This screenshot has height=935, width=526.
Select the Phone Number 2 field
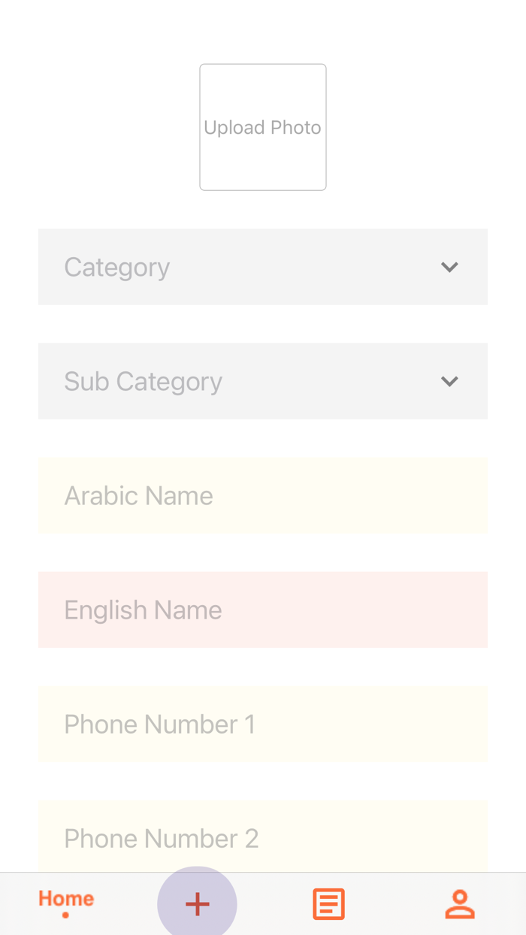[263, 838]
